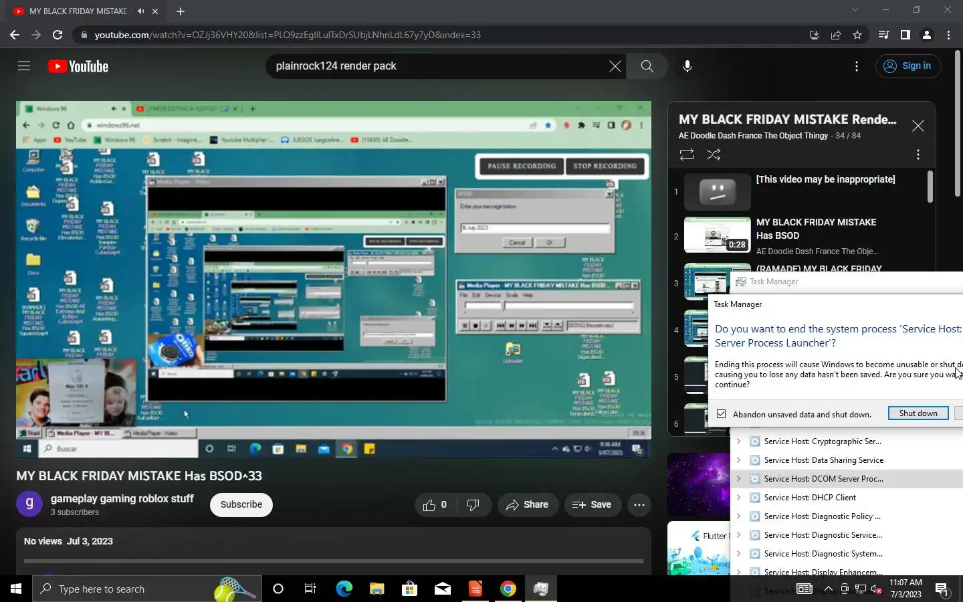This screenshot has width=963, height=602.
Task: Expand 'Service Host: DCOM Server Proc...' row
Action: coord(738,479)
